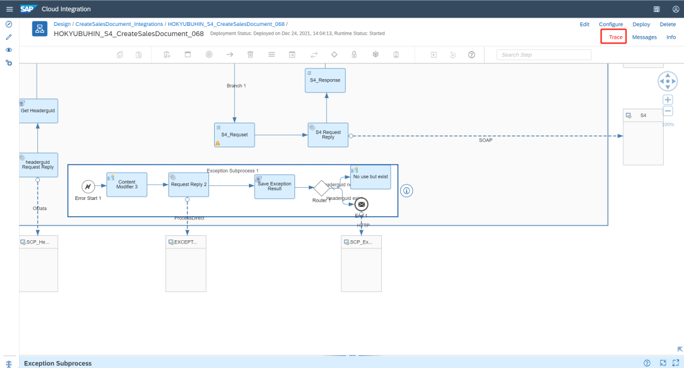This screenshot has height=368, width=684.
Task: Pan canvas left with navigator arrow
Action: (662, 82)
